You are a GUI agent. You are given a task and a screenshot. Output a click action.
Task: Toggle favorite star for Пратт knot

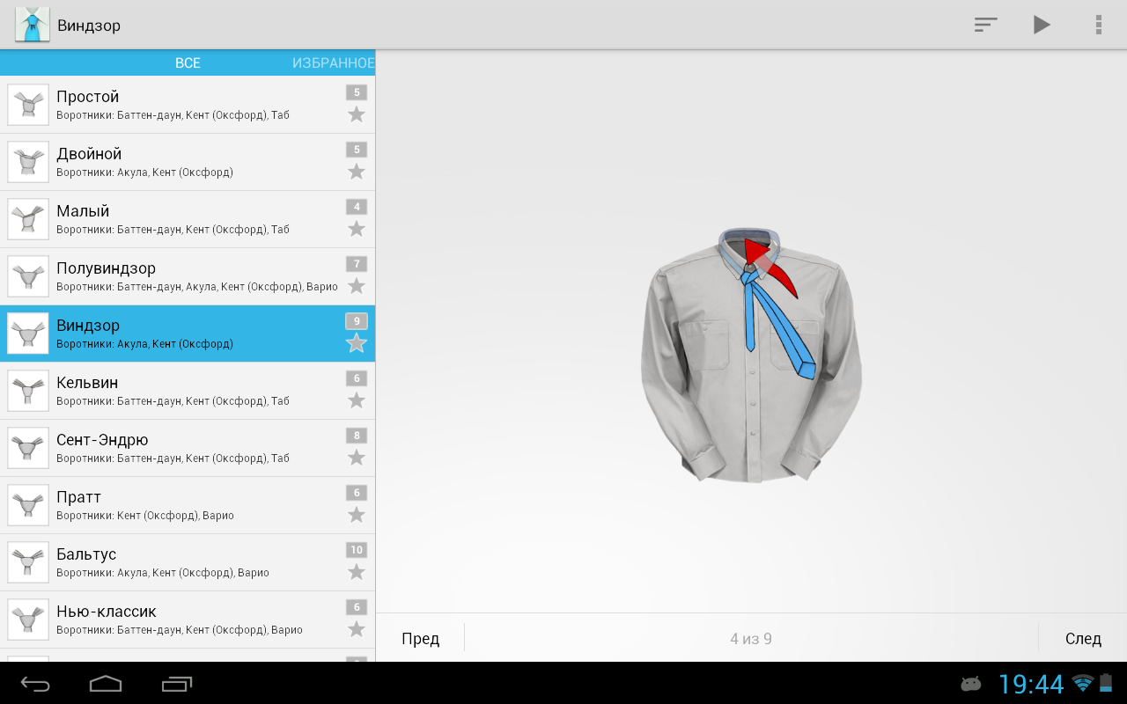[x=357, y=515]
